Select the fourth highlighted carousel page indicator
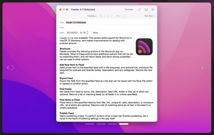 point(124,124)
